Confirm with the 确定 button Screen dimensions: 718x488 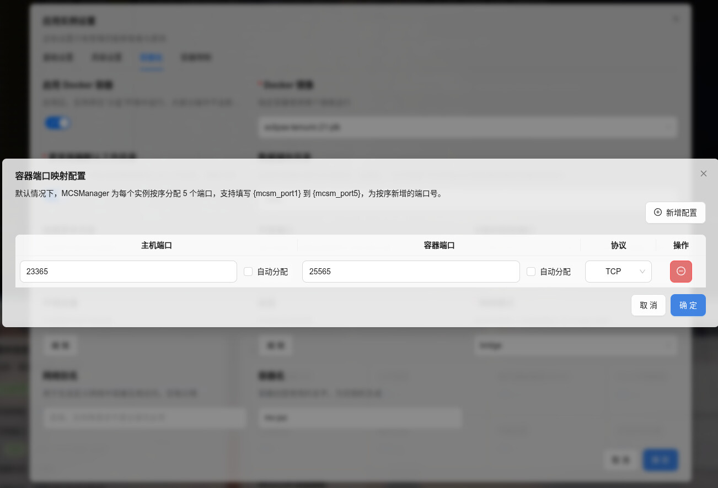[x=688, y=305]
